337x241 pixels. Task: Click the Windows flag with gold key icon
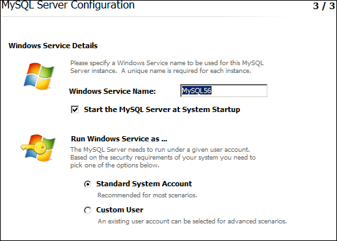38,148
